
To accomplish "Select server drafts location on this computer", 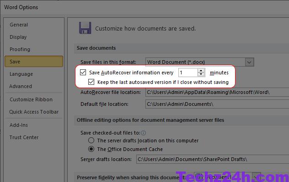I will pyautogui.click(x=91, y=140).
